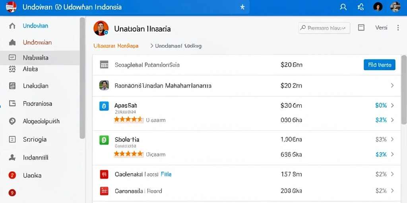Image resolution: width=407 pixels, height=203 pixels.
Task: Click the green Sholertia app icon
Action: coord(104,140)
